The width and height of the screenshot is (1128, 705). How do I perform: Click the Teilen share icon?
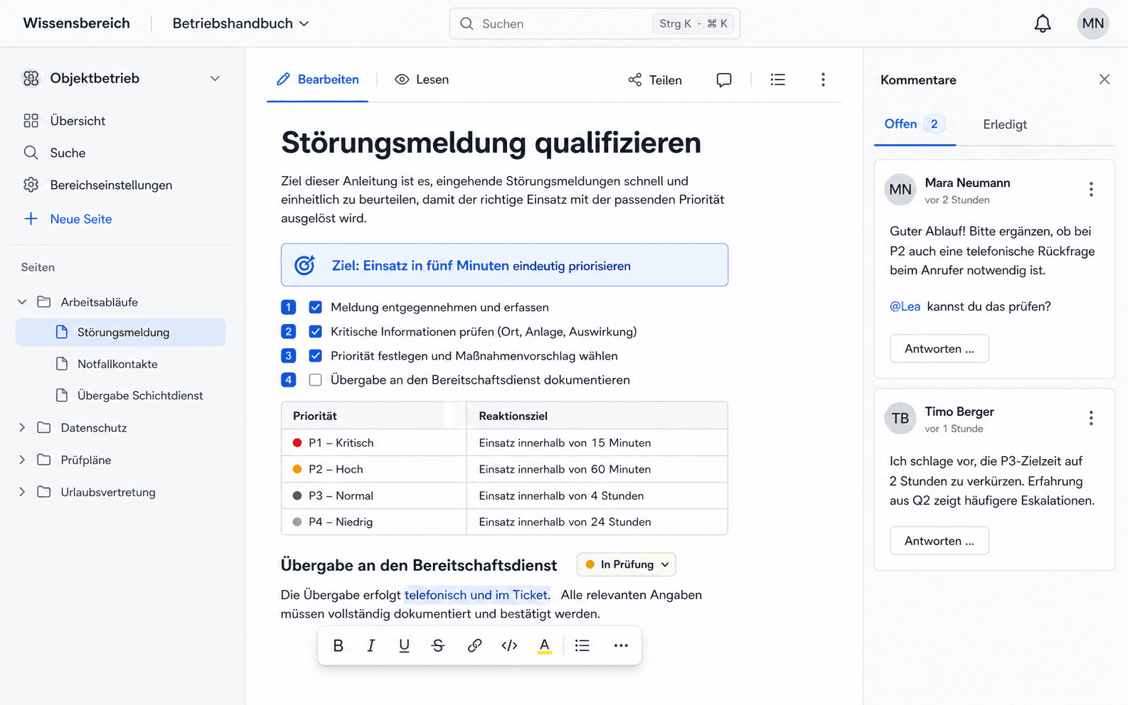tap(635, 80)
